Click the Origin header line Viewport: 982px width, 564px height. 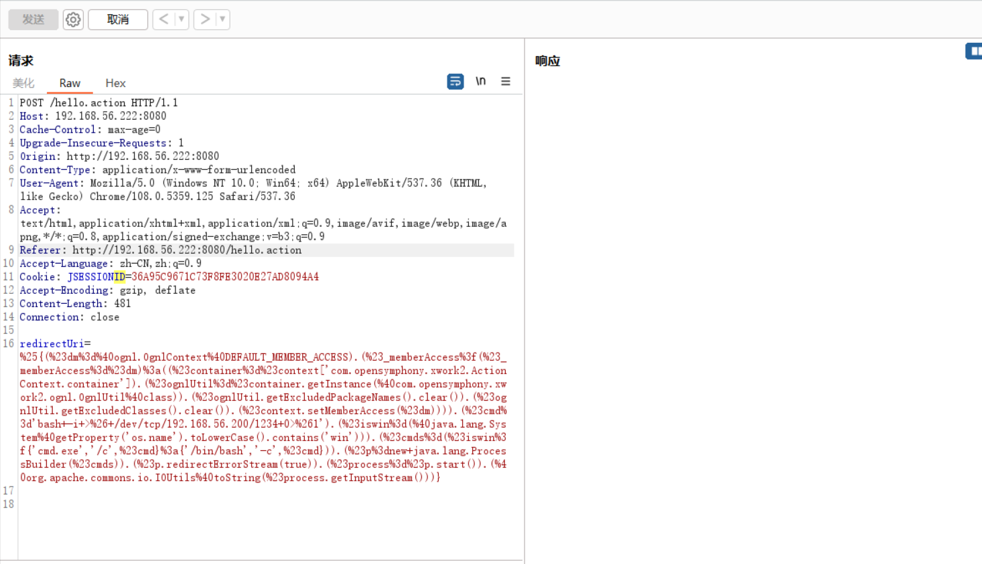119,156
